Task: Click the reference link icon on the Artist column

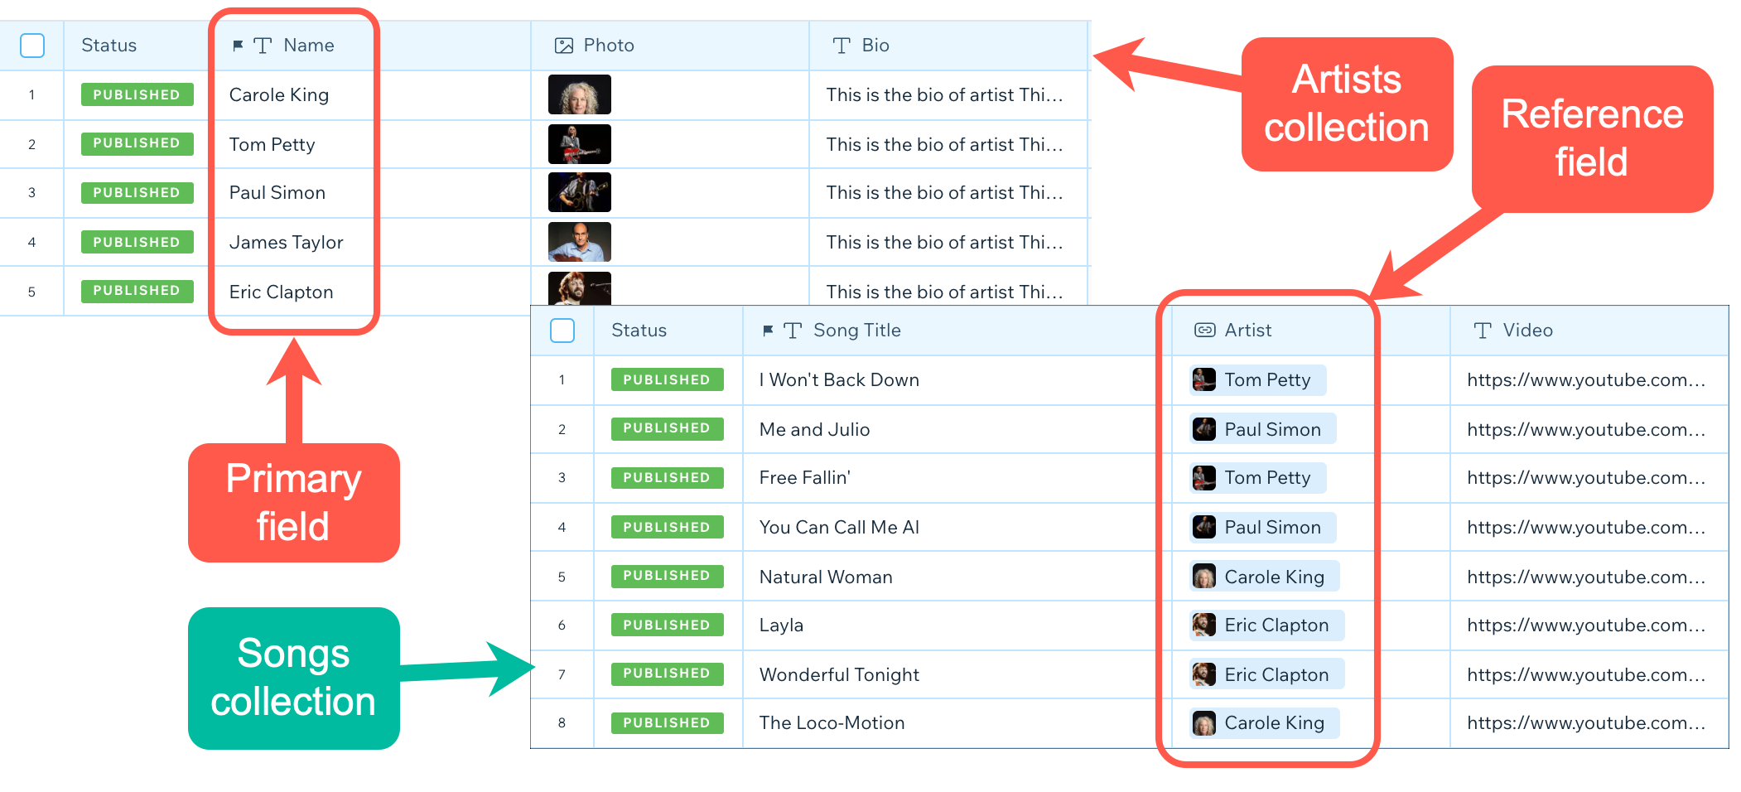Action: point(1202,330)
